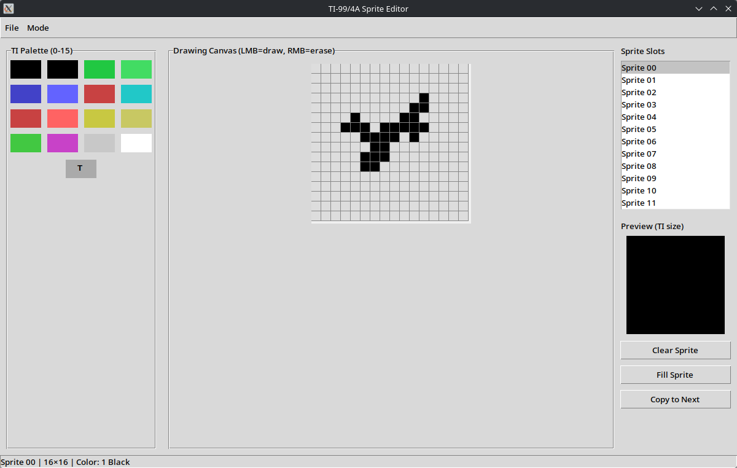
Task: Select Sprite 03 in the slots list
Action: 675,104
